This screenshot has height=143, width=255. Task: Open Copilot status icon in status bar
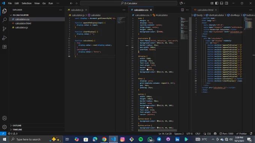(215, 134)
